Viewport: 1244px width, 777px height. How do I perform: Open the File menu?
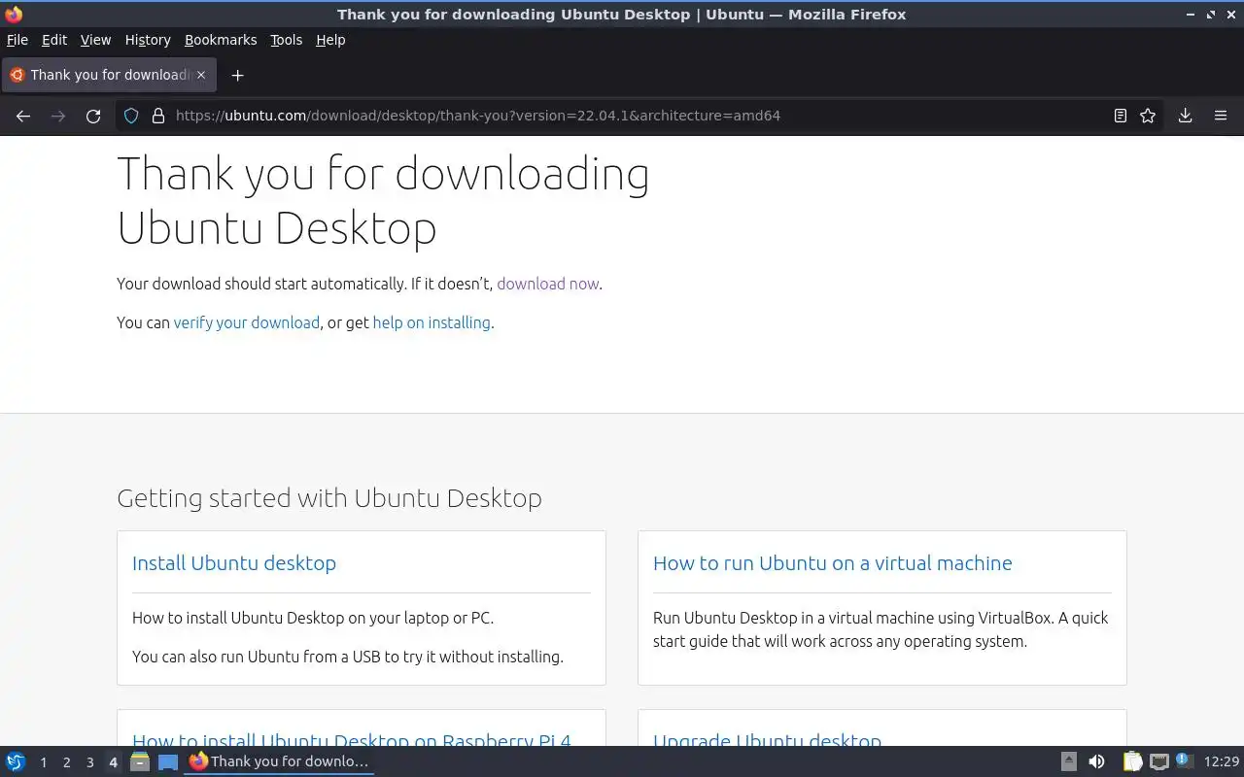point(17,40)
